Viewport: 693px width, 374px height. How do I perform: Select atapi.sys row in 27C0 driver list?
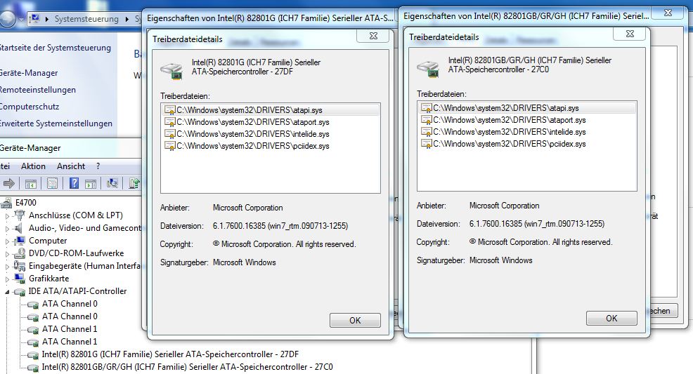click(527, 107)
